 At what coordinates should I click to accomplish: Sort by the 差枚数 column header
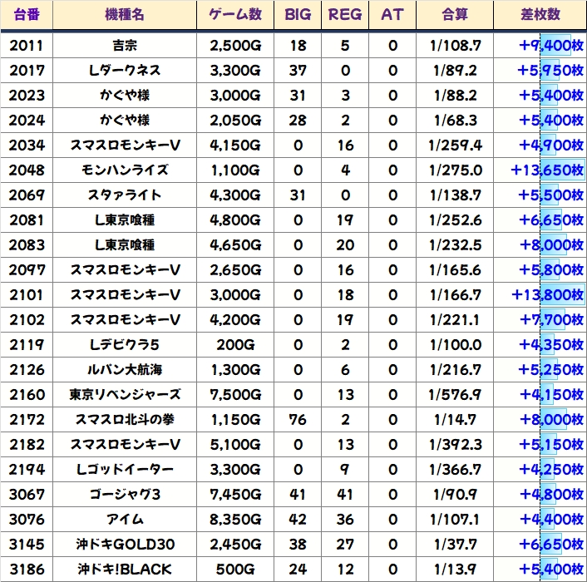pos(539,15)
